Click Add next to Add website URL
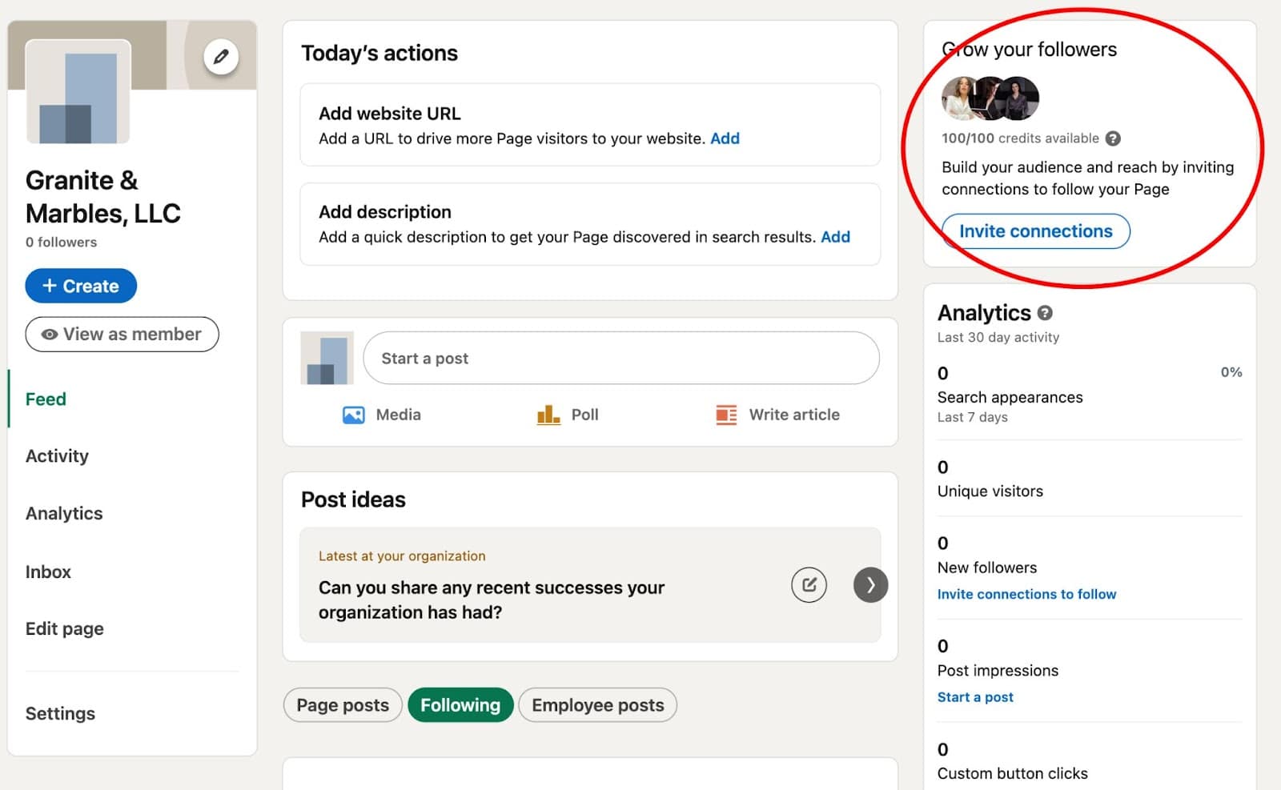Screen dimensions: 1281x790 tap(725, 138)
